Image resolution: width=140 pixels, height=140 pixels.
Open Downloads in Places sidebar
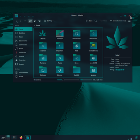[23, 45]
